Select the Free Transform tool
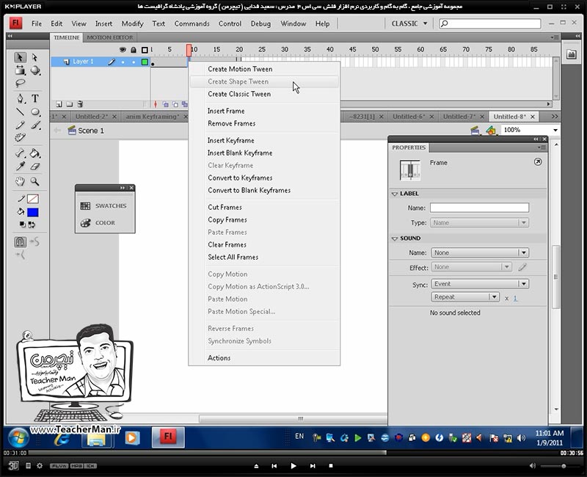The width and height of the screenshot is (587, 477). point(20,70)
